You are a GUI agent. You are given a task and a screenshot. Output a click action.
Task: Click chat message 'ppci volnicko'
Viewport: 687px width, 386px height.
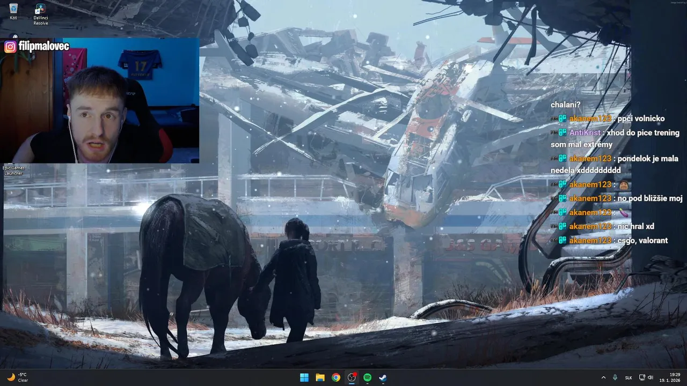pyautogui.click(x=641, y=118)
